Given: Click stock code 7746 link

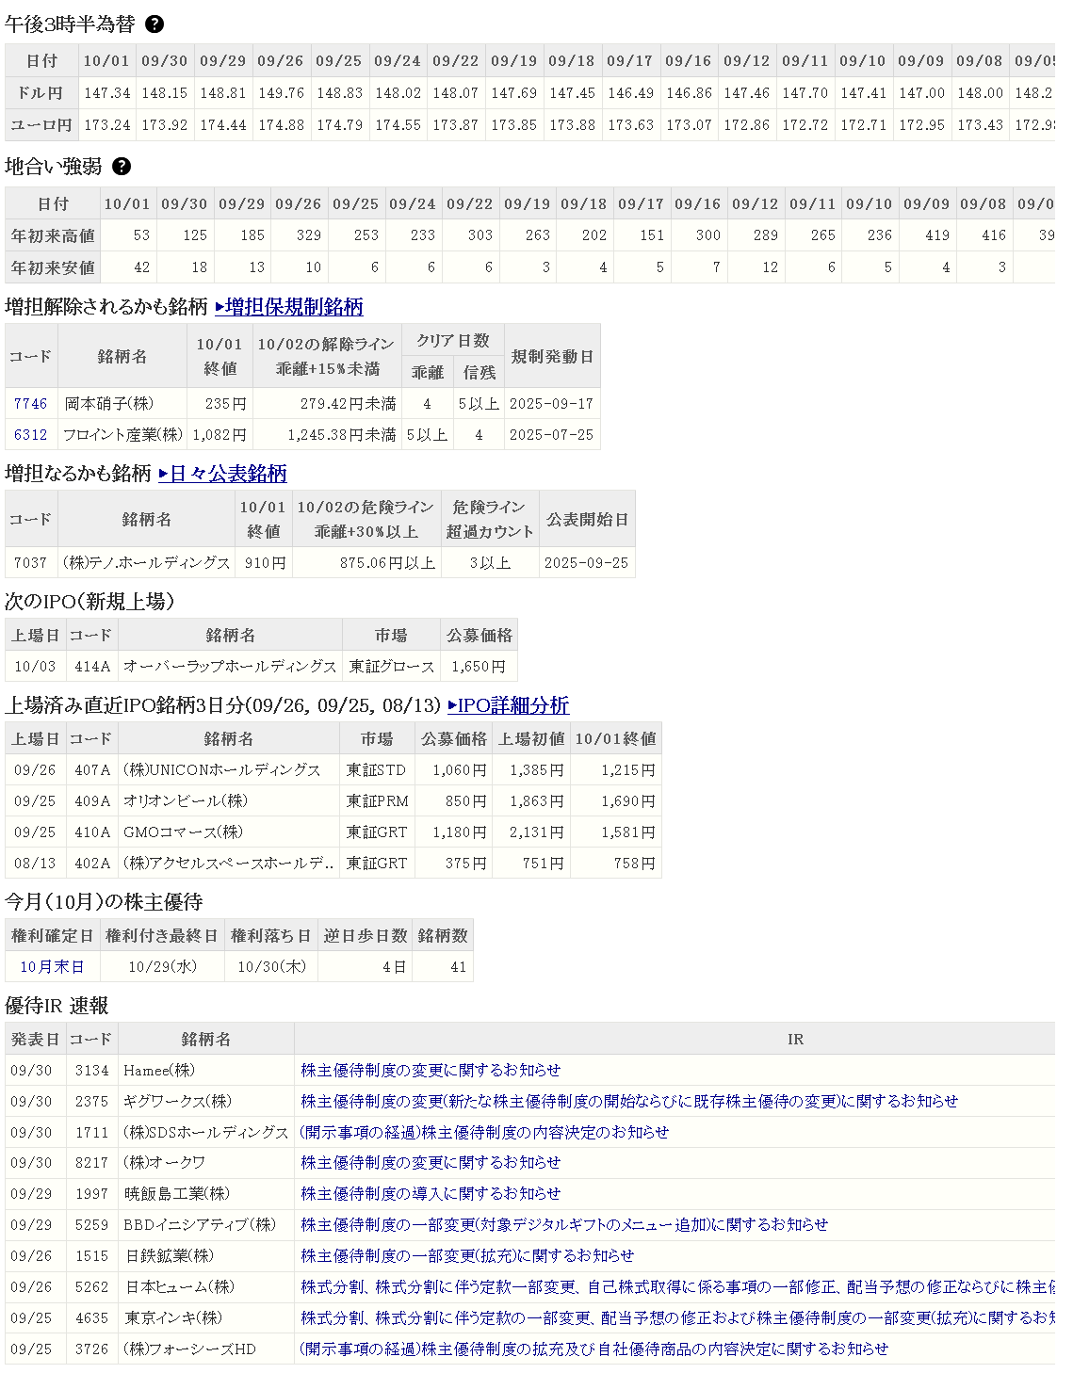Looking at the screenshot, I should (30, 404).
